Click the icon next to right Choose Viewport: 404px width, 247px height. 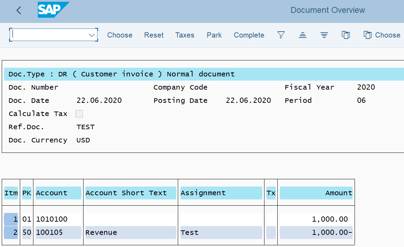click(367, 35)
